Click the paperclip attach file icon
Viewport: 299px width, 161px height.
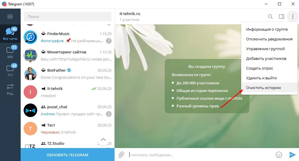[121, 155]
